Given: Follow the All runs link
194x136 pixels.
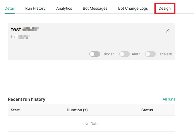Looking at the screenshot, I should point(169,99).
